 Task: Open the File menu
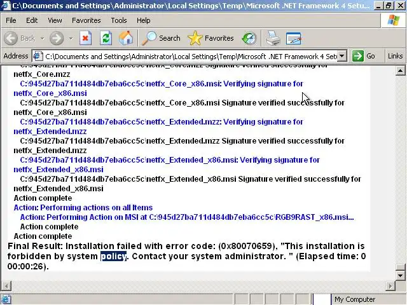(x=11, y=20)
